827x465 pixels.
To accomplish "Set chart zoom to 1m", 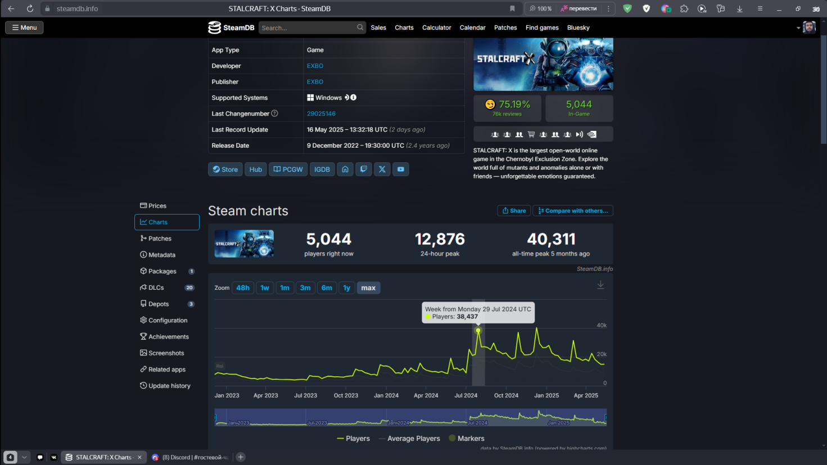I will [x=285, y=288].
